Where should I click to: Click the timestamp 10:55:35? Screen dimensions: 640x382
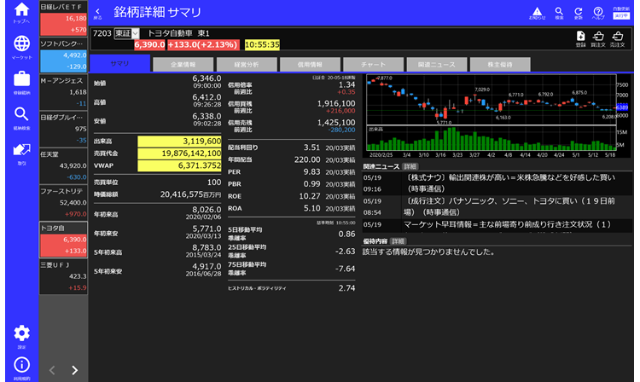click(262, 45)
